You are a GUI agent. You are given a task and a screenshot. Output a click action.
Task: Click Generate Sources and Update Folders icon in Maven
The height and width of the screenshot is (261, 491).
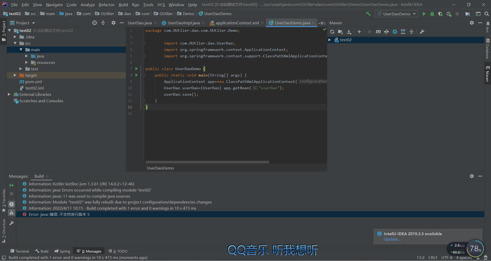(340, 32)
